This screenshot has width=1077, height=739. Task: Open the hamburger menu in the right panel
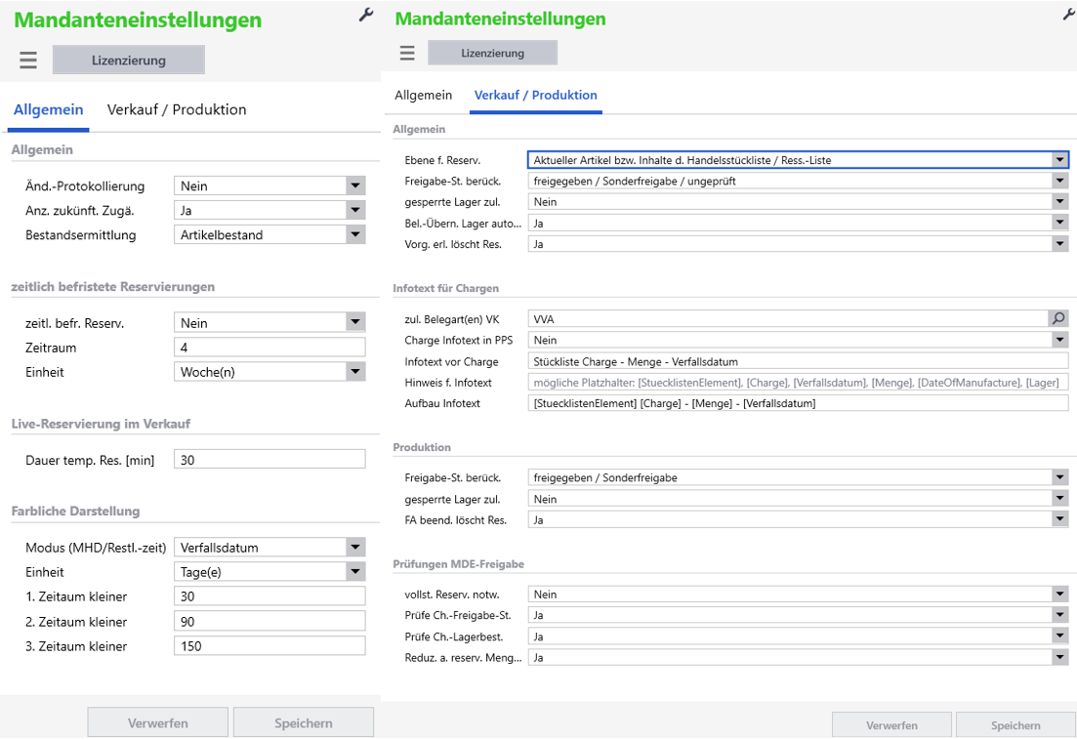pyautogui.click(x=407, y=53)
